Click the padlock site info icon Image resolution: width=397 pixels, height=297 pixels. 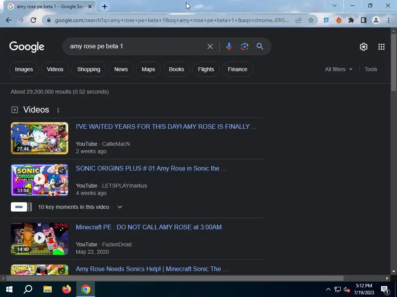click(49, 20)
